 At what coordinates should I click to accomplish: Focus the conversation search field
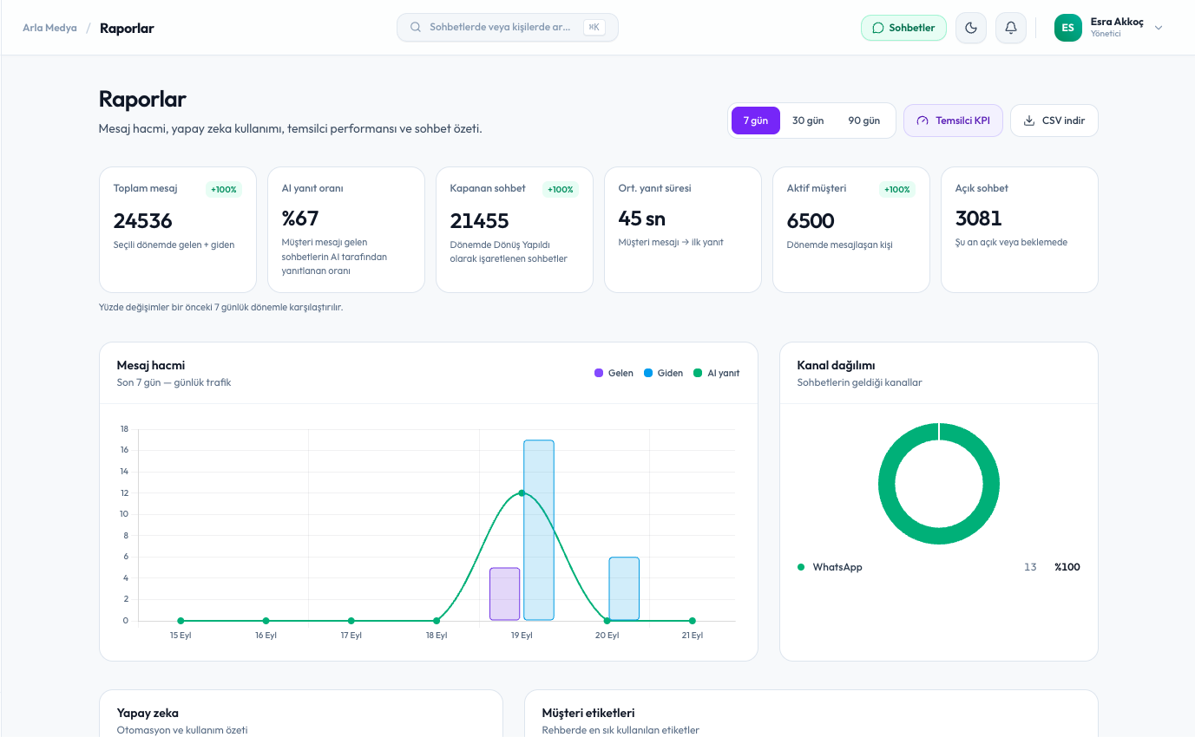(x=508, y=27)
